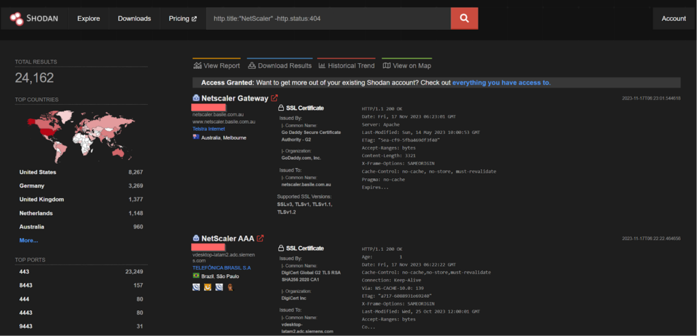Click 'Via: NS-CACHE-10.0: 139' header line
Screen dimensions: 697x336
(x=393, y=288)
